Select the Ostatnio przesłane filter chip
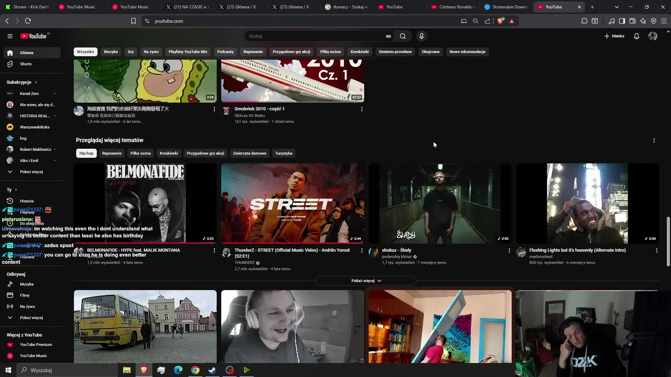The height and width of the screenshot is (377, 671). point(395,52)
